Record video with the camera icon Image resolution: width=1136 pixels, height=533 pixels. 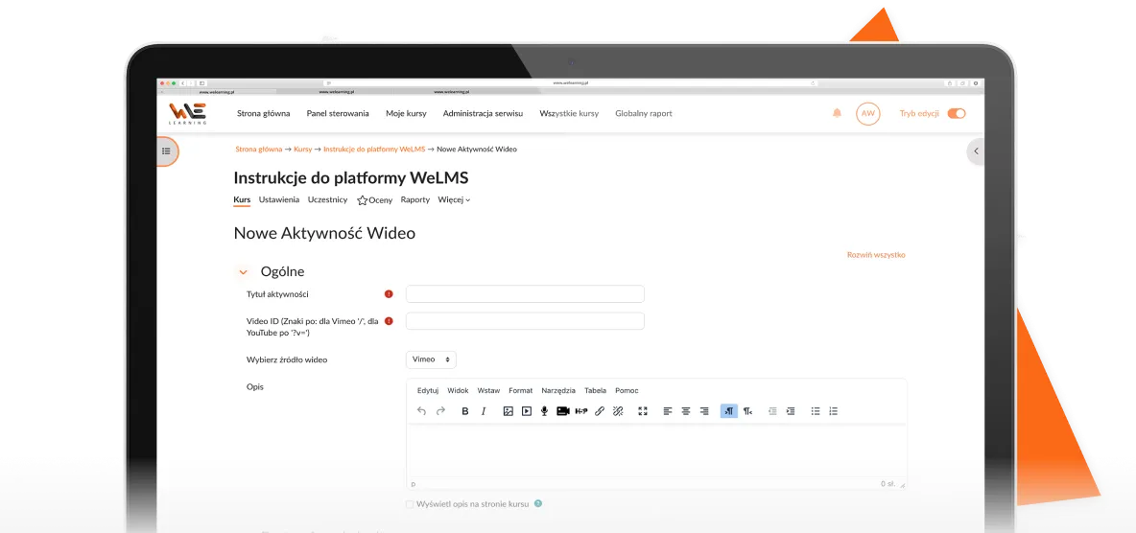pos(563,411)
